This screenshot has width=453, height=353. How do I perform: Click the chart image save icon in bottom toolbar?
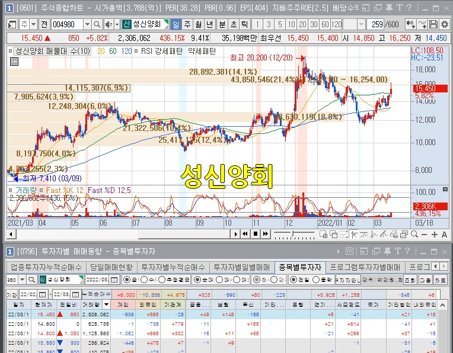click(x=404, y=235)
